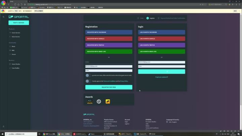Open the notification center icon
Viewport: 242px width, 136px height.
pyautogui.click(x=239, y=134)
